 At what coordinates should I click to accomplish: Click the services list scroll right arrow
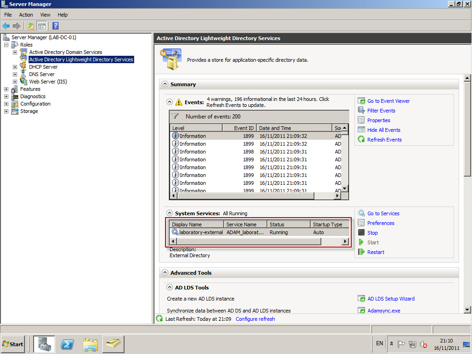click(x=345, y=242)
